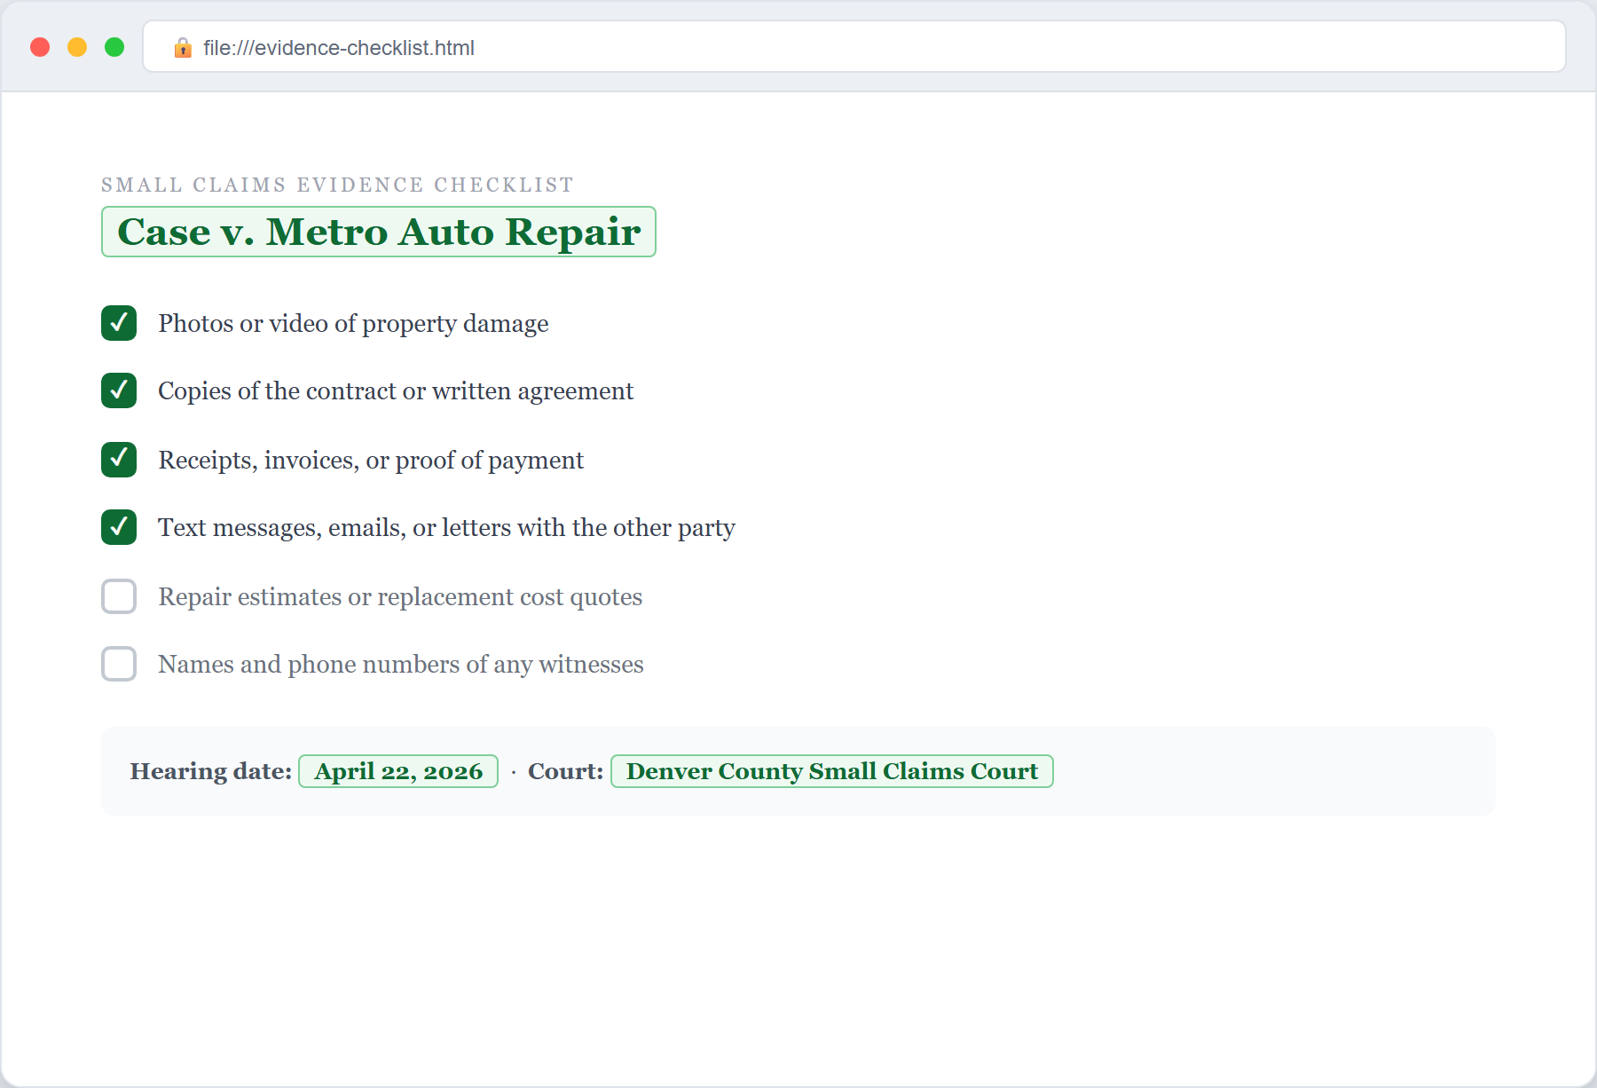Check Names and phone numbers of witnesses box
This screenshot has width=1597, height=1088.
click(x=119, y=664)
